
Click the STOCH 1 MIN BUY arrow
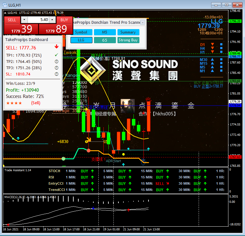[x=92, y=171]
